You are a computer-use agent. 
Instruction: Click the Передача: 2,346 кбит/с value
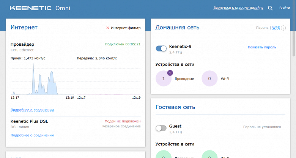coord(97,58)
